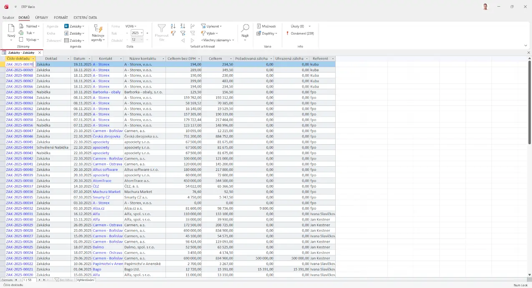Jump to first record in navigator
The height and width of the screenshot is (288, 532).
(16, 280)
